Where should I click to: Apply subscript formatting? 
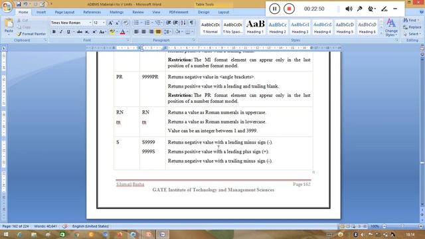click(87, 32)
